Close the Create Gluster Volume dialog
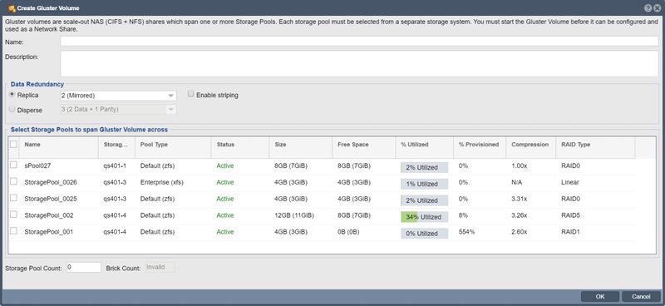 [657, 8]
